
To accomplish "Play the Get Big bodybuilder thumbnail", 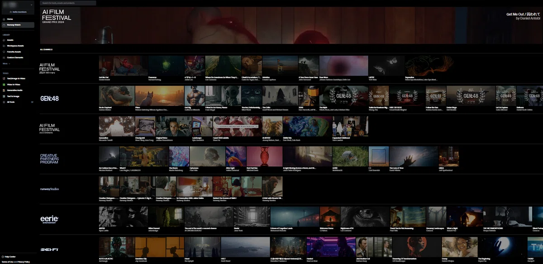I will [195, 96].
